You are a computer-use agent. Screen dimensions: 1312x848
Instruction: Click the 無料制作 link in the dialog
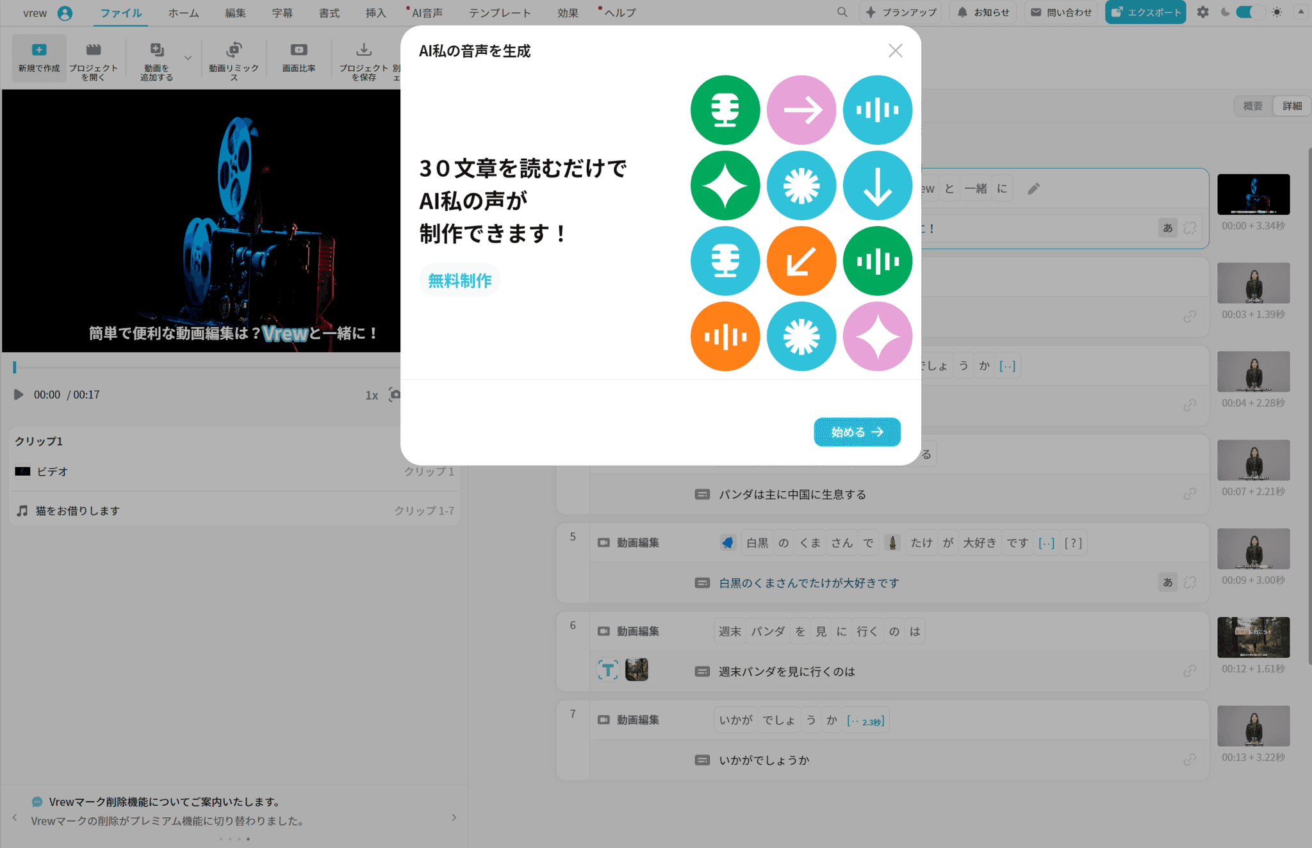[460, 281]
